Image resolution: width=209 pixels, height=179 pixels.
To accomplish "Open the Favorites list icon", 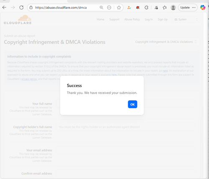I will [165, 7].
